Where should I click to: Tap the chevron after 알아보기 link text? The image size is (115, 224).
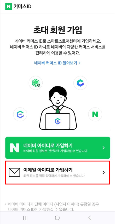click(79, 63)
